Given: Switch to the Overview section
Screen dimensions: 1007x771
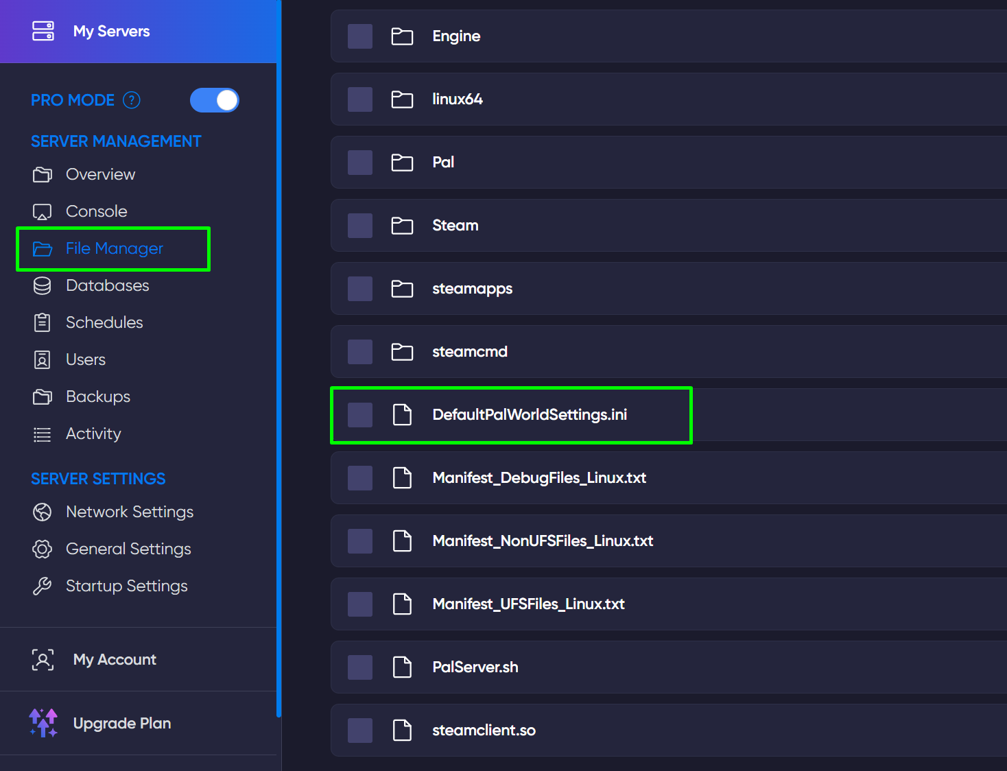Looking at the screenshot, I should [x=100, y=174].
